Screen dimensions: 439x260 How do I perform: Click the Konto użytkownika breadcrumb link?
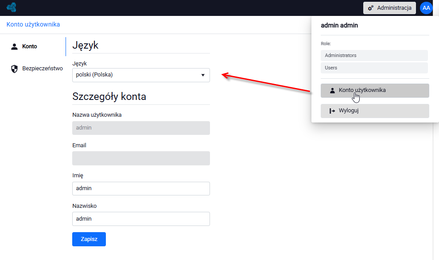33,24
